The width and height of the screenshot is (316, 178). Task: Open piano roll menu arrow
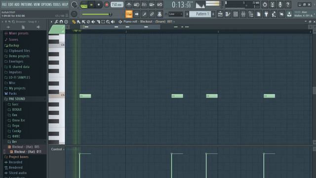pyautogui.click(x=51, y=22)
